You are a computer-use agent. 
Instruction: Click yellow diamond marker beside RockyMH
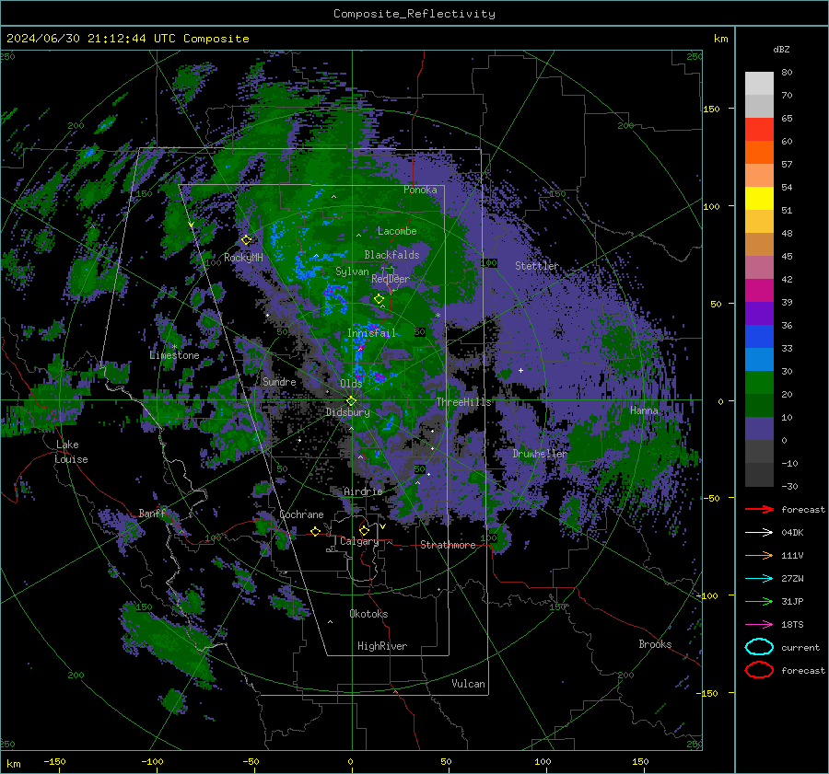pyautogui.click(x=246, y=240)
